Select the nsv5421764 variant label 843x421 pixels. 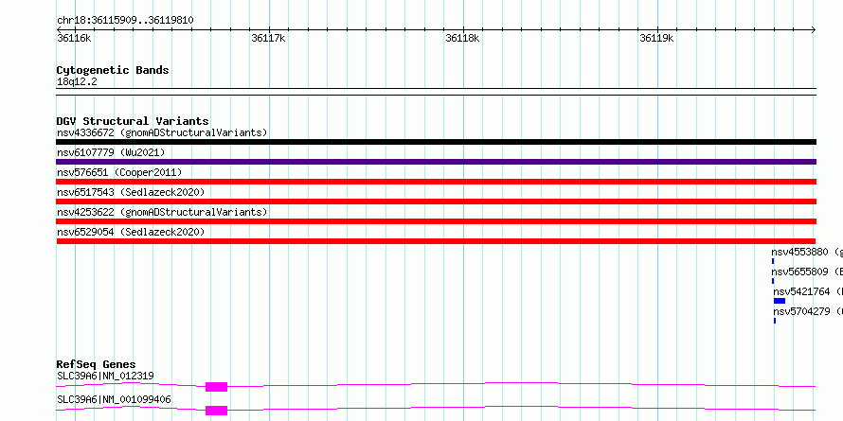[808, 291]
